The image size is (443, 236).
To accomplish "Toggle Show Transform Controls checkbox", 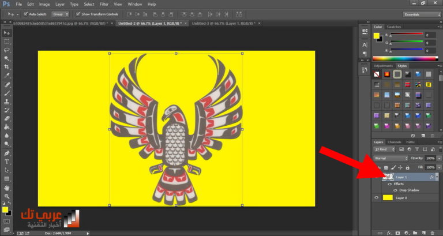I will (78, 14).
